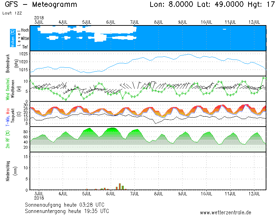The width and height of the screenshot is (275, 215).
Task: Click the 1025 pressure axis tick
Action: [24, 54]
